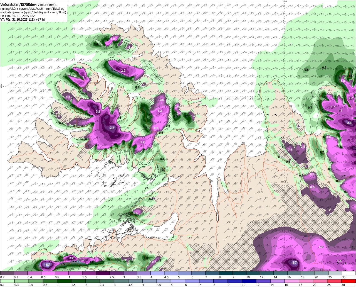Select top legend swatch between 0.2 and 0.3
356x287 pixels.
(7, 273)
